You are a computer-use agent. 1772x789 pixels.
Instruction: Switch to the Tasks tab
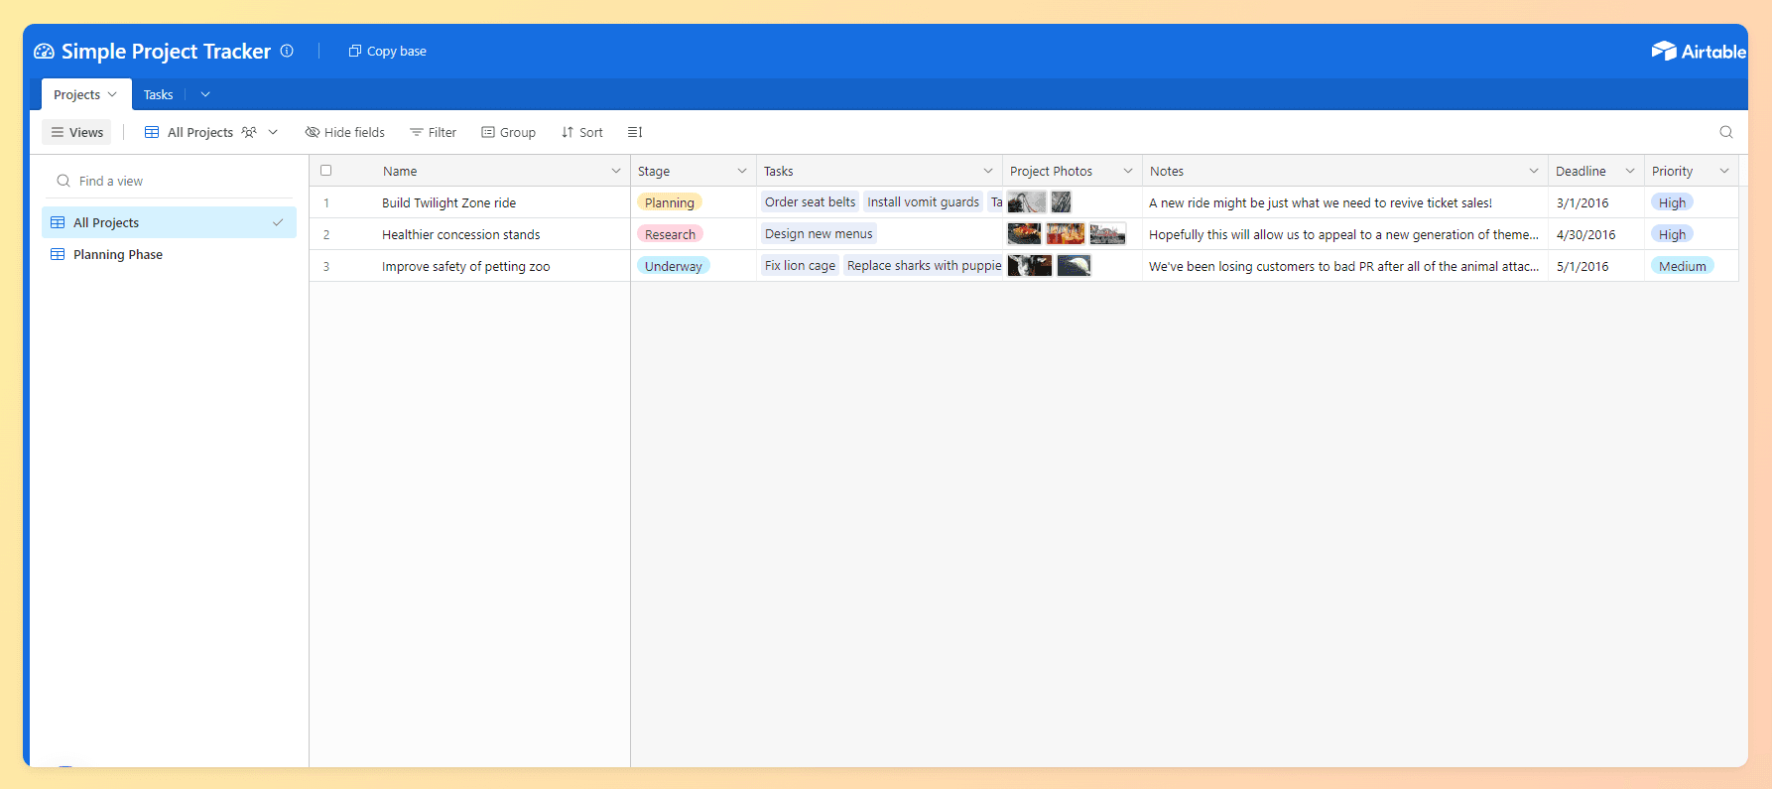pyautogui.click(x=158, y=94)
